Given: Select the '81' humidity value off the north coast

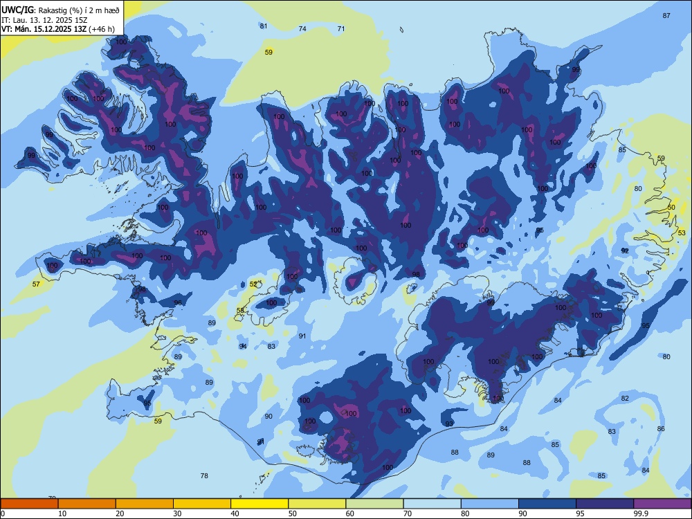Looking at the screenshot, I should 264,26.
